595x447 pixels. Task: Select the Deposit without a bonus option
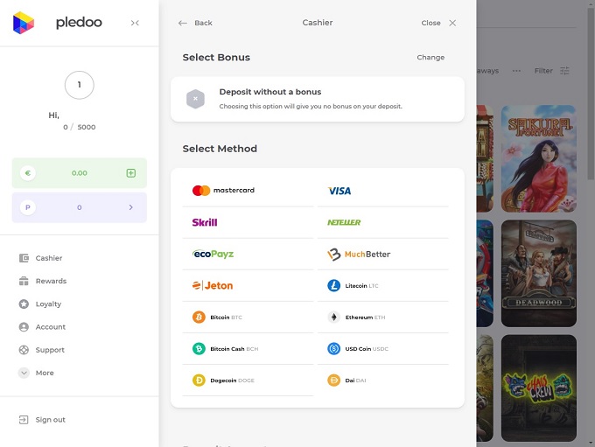pyautogui.click(x=317, y=98)
